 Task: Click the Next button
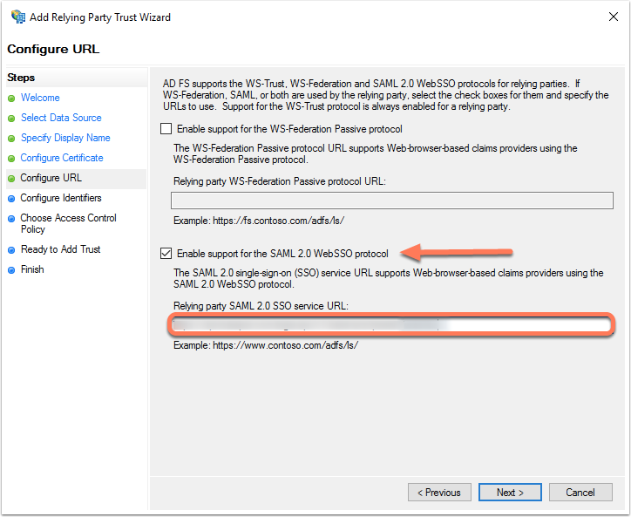click(510, 493)
